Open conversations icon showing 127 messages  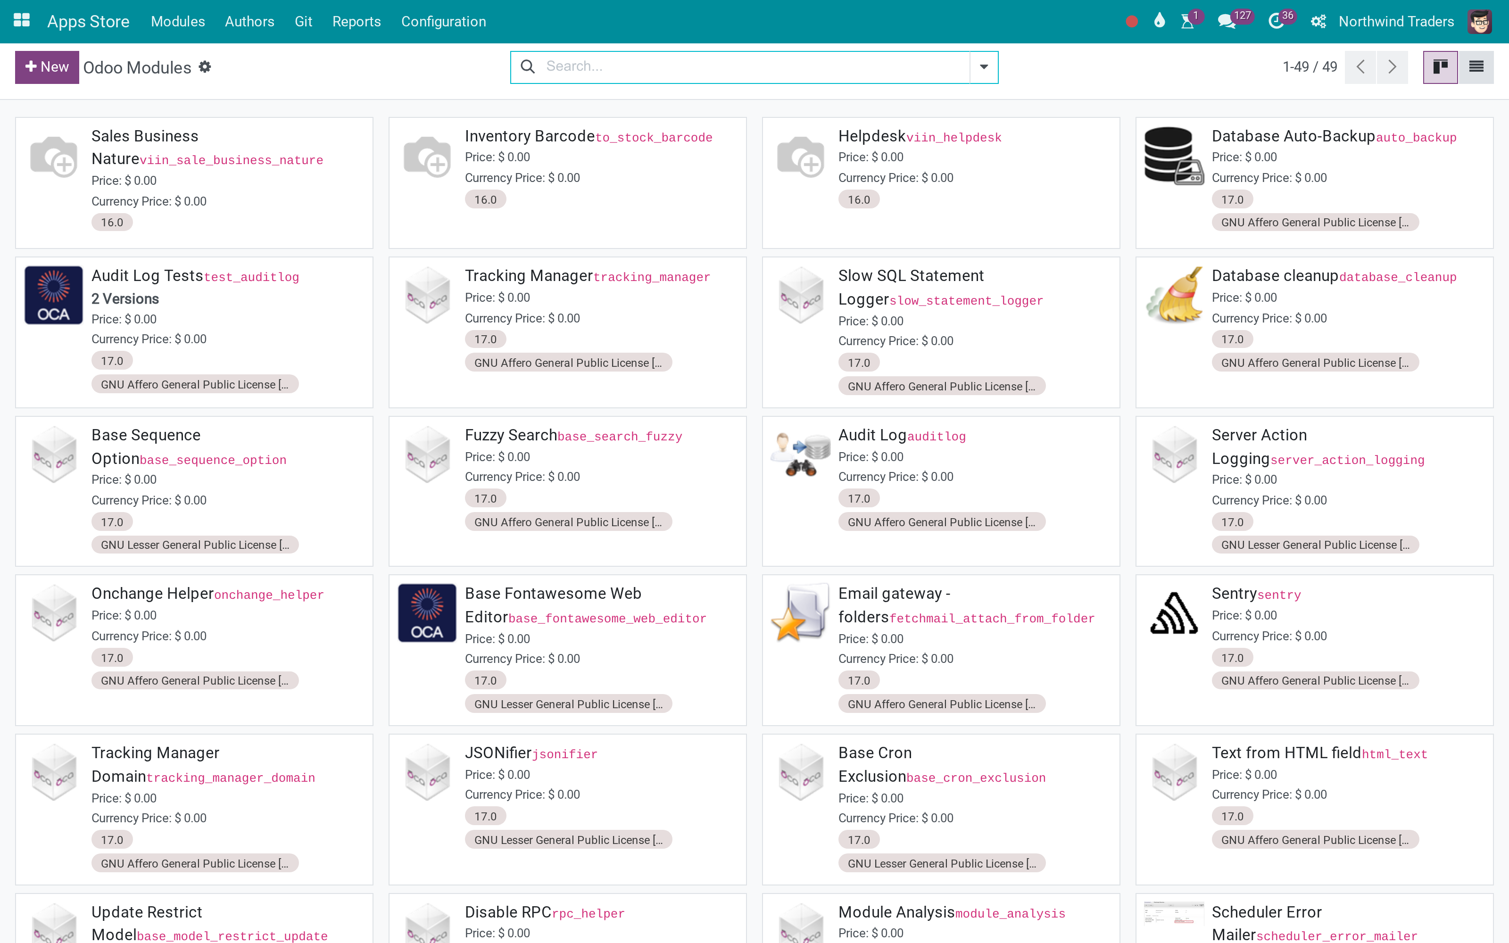click(x=1227, y=21)
